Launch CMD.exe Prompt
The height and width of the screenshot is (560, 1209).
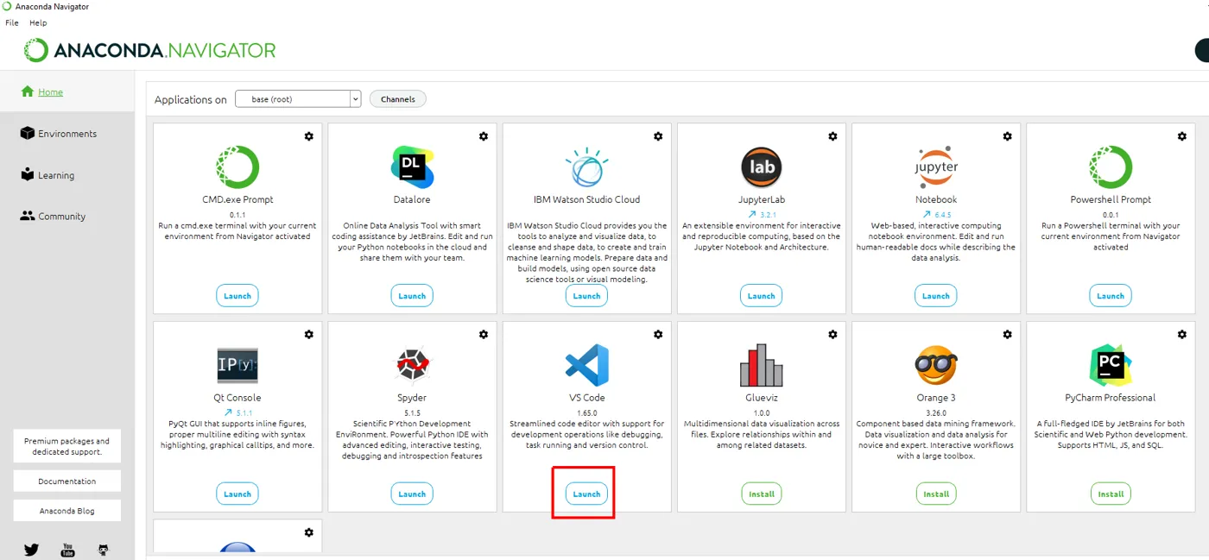(237, 296)
